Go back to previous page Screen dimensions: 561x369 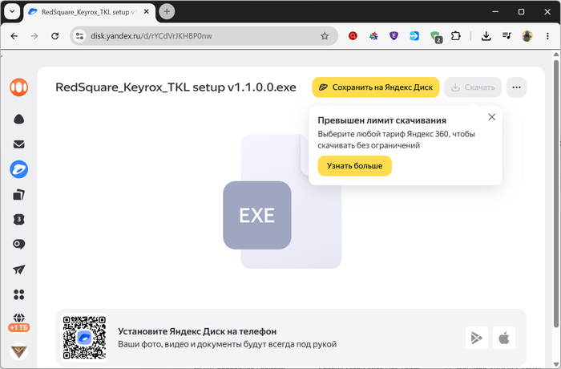click(x=14, y=36)
